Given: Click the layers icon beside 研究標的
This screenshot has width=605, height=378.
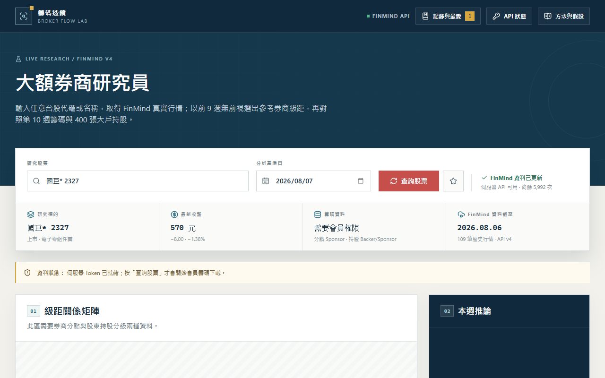Looking at the screenshot, I should coord(31,215).
